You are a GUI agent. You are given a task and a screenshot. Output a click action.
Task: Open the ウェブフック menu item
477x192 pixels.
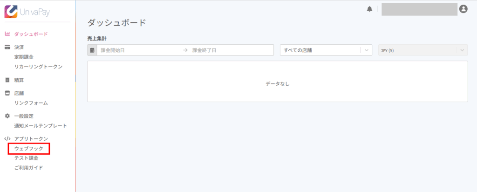[x=28, y=149]
